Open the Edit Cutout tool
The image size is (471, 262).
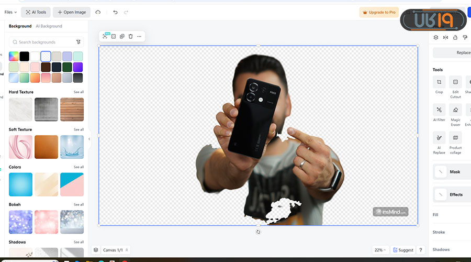point(455,83)
